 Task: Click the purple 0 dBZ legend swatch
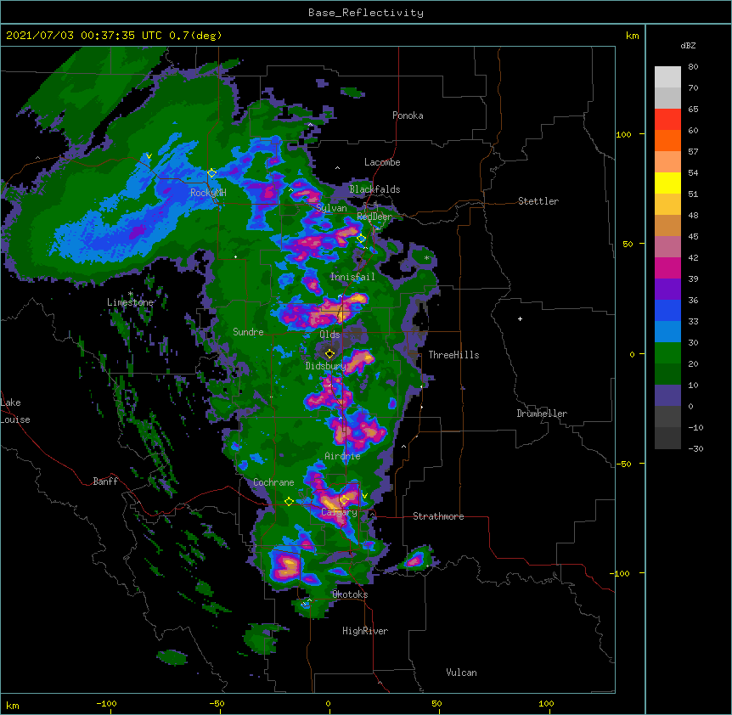click(x=667, y=396)
